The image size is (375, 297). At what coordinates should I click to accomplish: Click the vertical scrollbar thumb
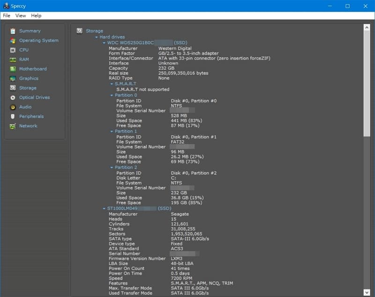(x=367, y=83)
